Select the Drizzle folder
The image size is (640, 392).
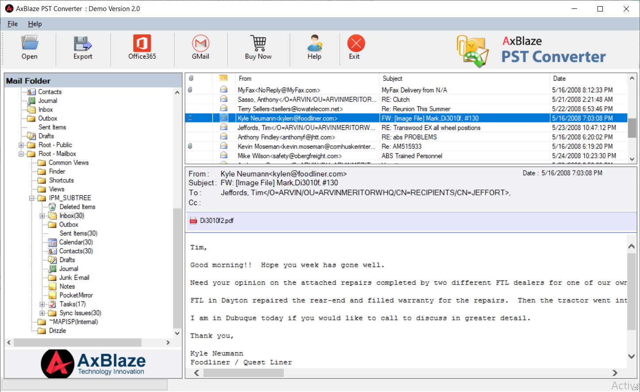click(x=58, y=331)
